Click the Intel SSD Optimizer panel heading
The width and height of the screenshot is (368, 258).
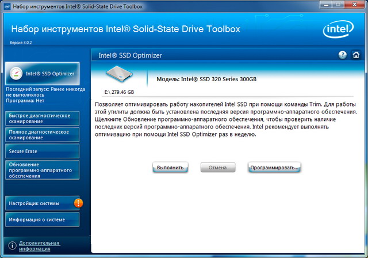coord(130,55)
